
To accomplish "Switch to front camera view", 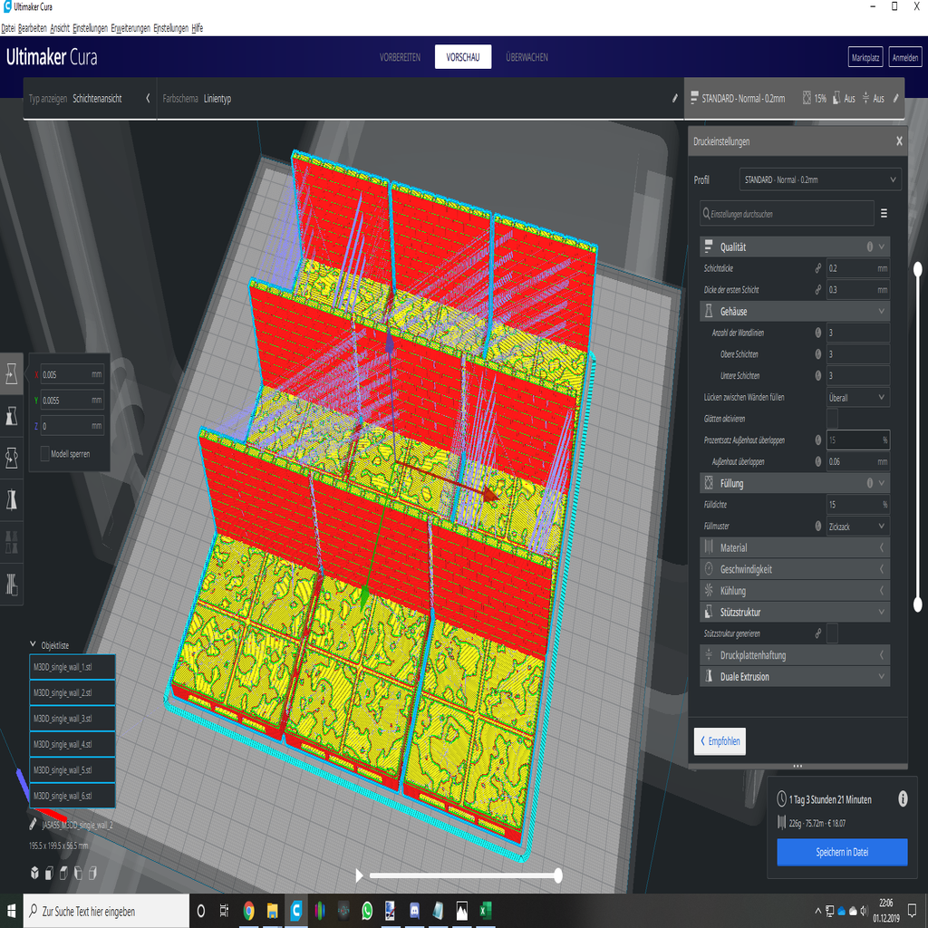I will point(49,873).
